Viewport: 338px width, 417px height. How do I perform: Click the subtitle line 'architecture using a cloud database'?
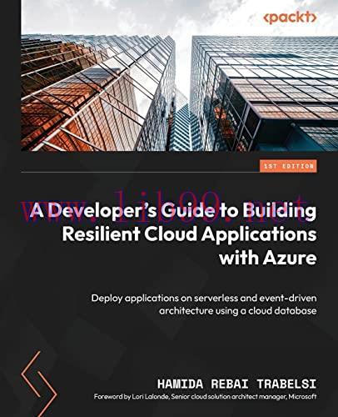tap(238, 310)
